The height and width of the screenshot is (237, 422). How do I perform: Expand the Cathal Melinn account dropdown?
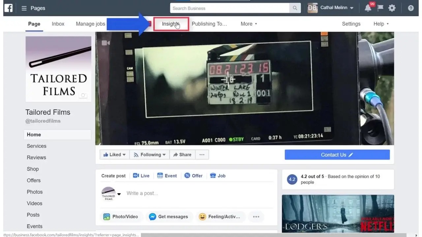tap(352, 8)
